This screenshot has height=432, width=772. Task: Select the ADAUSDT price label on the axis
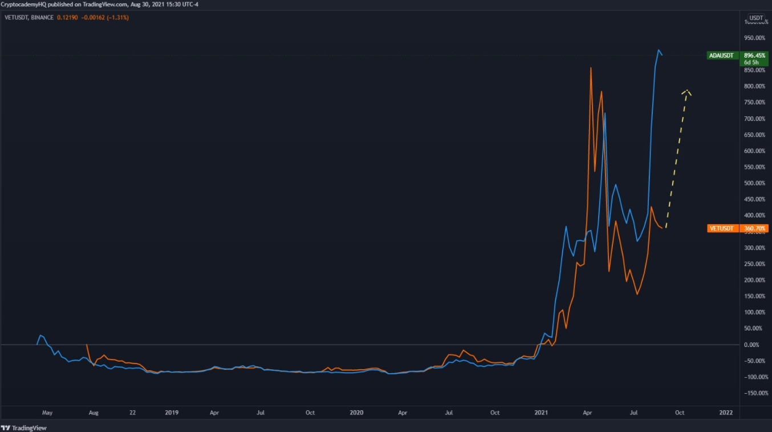pos(720,55)
